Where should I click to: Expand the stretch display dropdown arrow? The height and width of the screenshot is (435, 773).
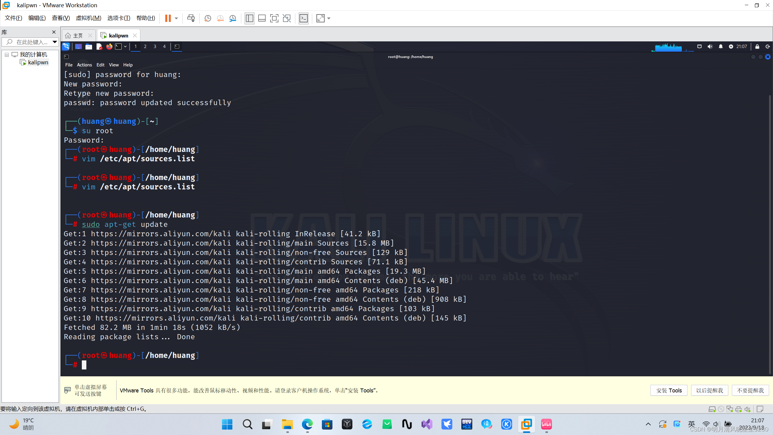[329, 18]
